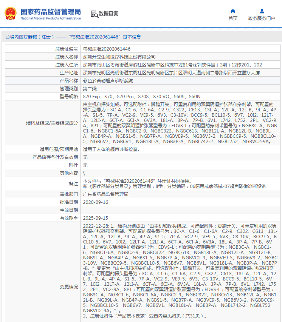The width and height of the screenshot is (282, 322).
Task: Click the 数据查询 search document icon
Action: pos(95,14)
